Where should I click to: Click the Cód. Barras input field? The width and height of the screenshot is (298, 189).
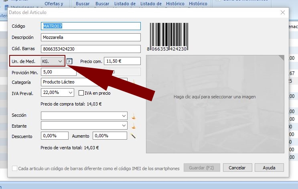coord(91,49)
